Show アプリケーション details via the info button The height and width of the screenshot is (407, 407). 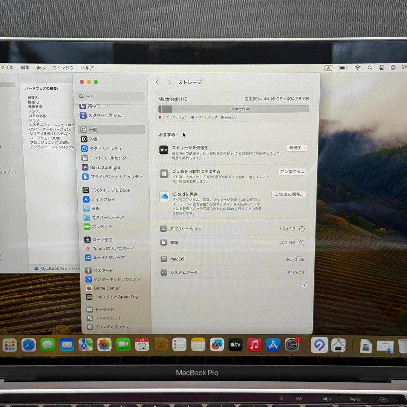pos(301,229)
